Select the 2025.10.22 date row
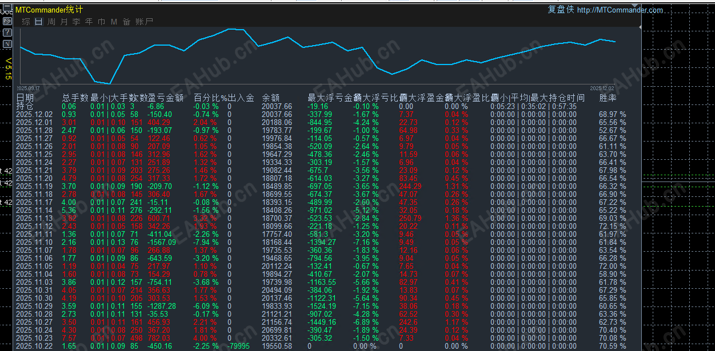Viewport: 715px width, 351px height. pos(34,346)
